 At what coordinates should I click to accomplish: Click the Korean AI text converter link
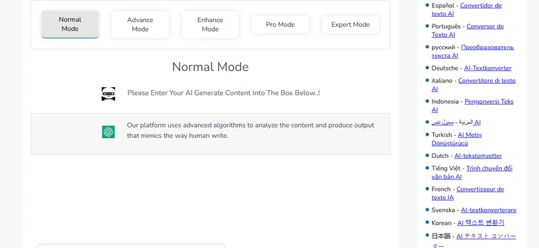480,223
